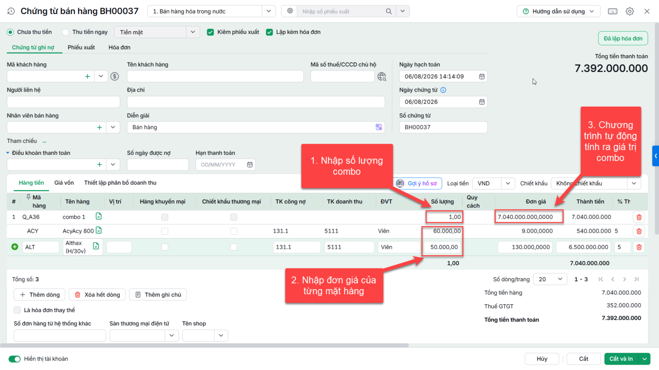Screen dimensions: 659x370
Task: Click Thêm dòng button
Action: pyautogui.click(x=40, y=295)
